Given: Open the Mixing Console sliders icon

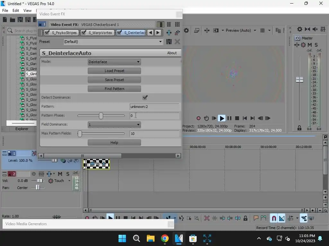Looking at the screenshot, I should click(x=323, y=29).
